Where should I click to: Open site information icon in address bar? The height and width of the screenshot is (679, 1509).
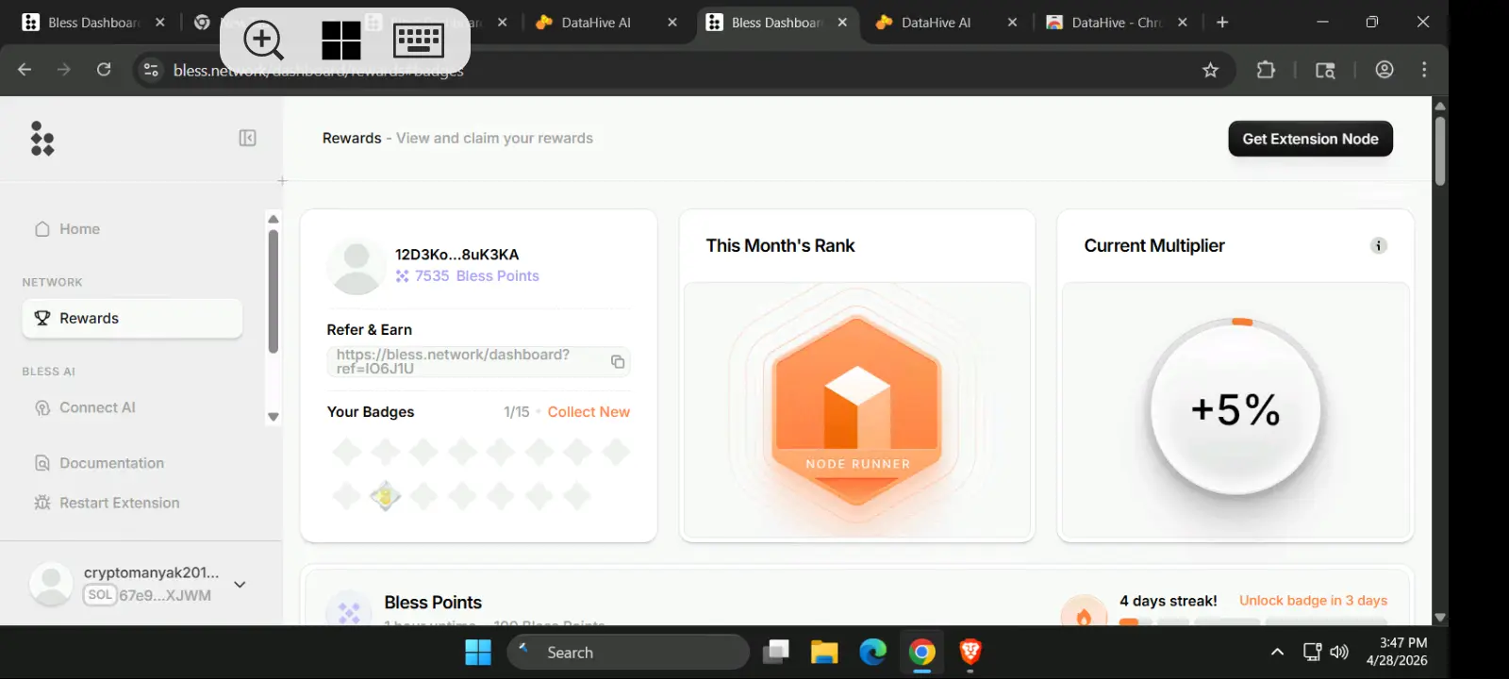[151, 70]
